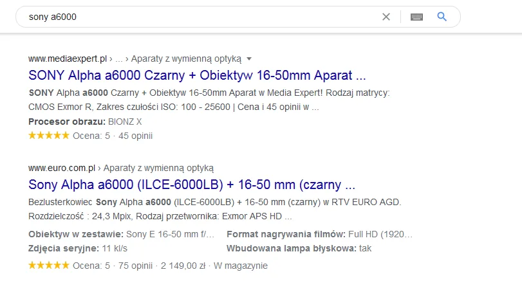
Task: Click the price '2 149,00 zł'
Action: pos(183,266)
